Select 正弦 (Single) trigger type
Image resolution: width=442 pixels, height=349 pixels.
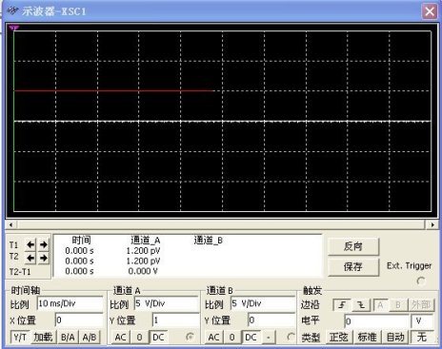pos(338,337)
